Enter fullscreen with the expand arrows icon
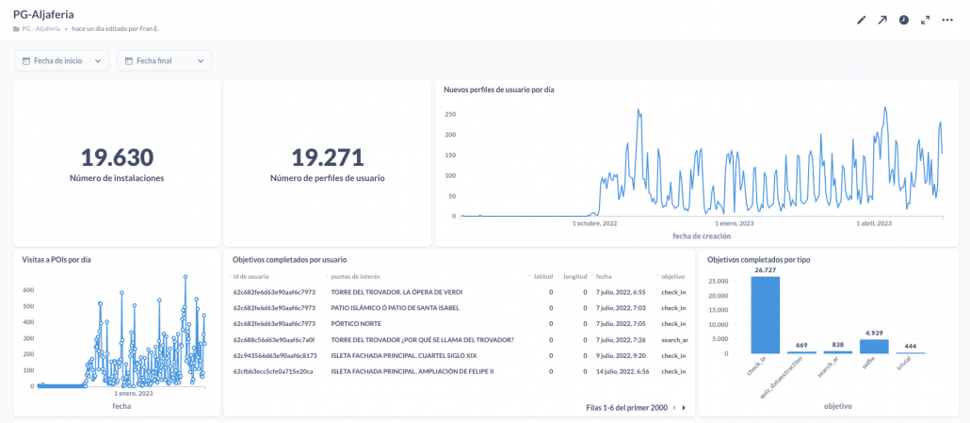This screenshot has height=423, width=970. (x=926, y=20)
